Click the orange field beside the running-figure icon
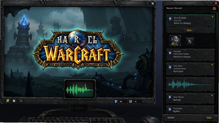Screen dimensions: 219x123 [123, 102]
